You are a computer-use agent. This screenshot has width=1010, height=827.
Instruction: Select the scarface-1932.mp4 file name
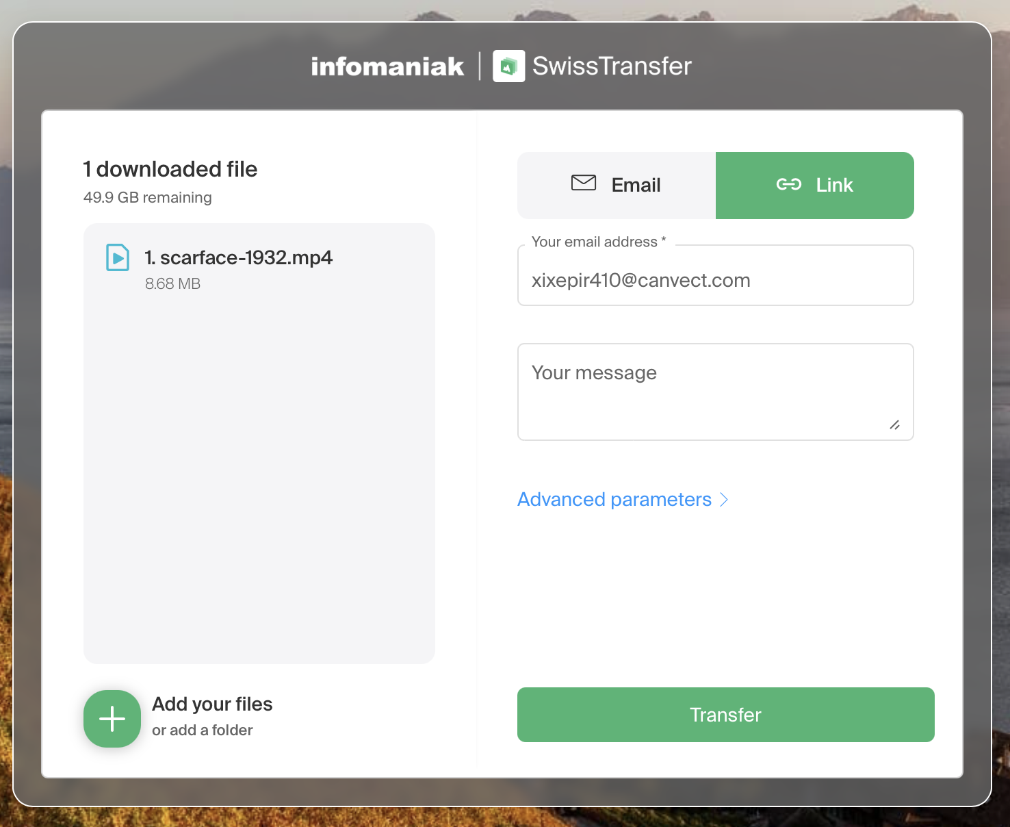pos(239,258)
